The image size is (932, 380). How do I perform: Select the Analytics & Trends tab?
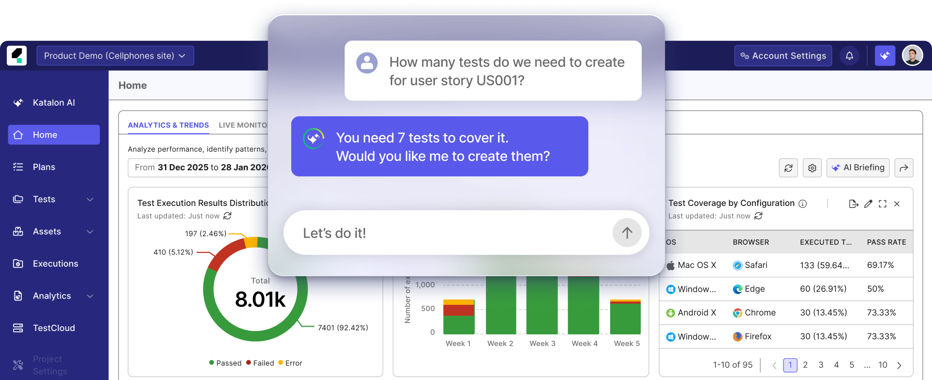168,125
